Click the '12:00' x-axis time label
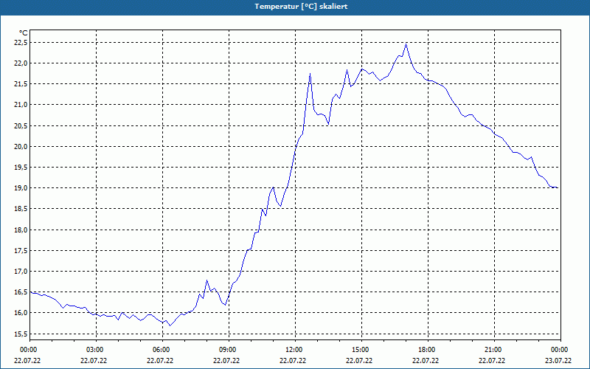590x369 pixels. [x=293, y=350]
